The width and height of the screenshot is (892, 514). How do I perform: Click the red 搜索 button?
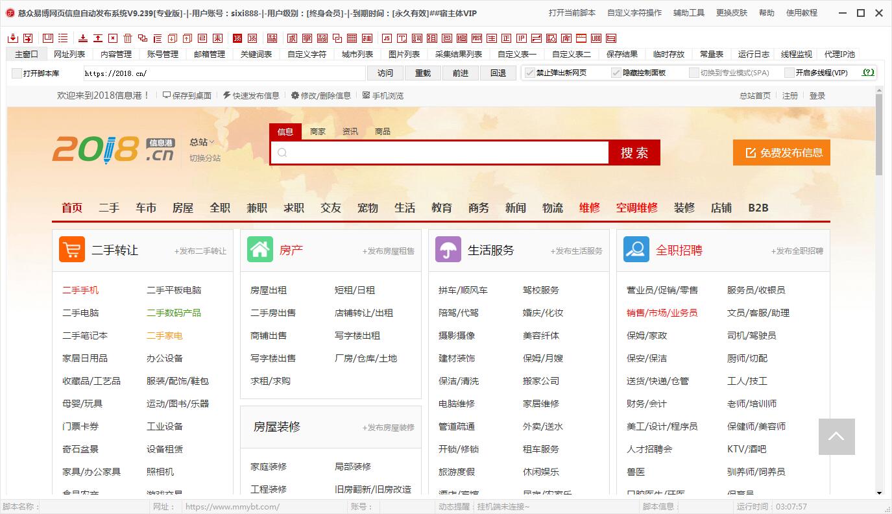click(x=634, y=153)
